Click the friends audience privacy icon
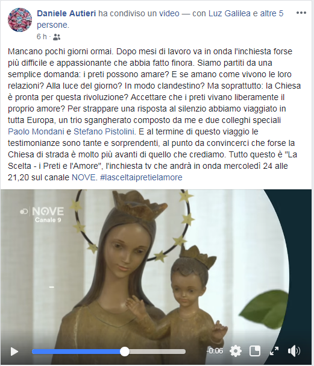This screenshot has height=366, width=314. click(x=57, y=37)
